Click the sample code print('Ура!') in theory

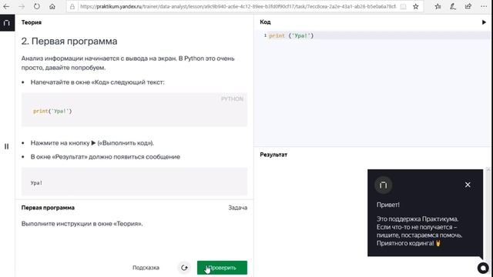pyautogui.click(x=52, y=111)
